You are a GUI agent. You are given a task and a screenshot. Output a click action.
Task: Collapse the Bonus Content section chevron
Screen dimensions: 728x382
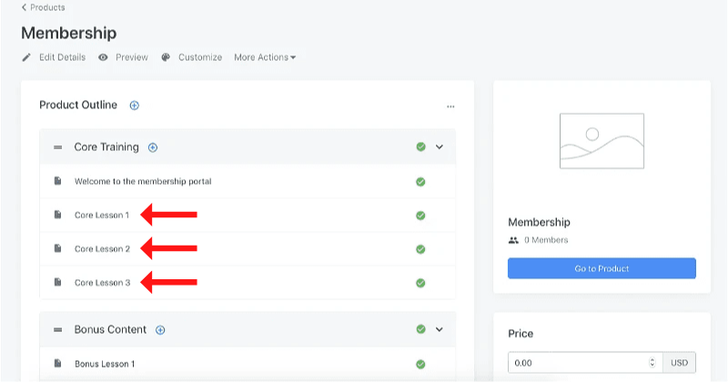(440, 329)
